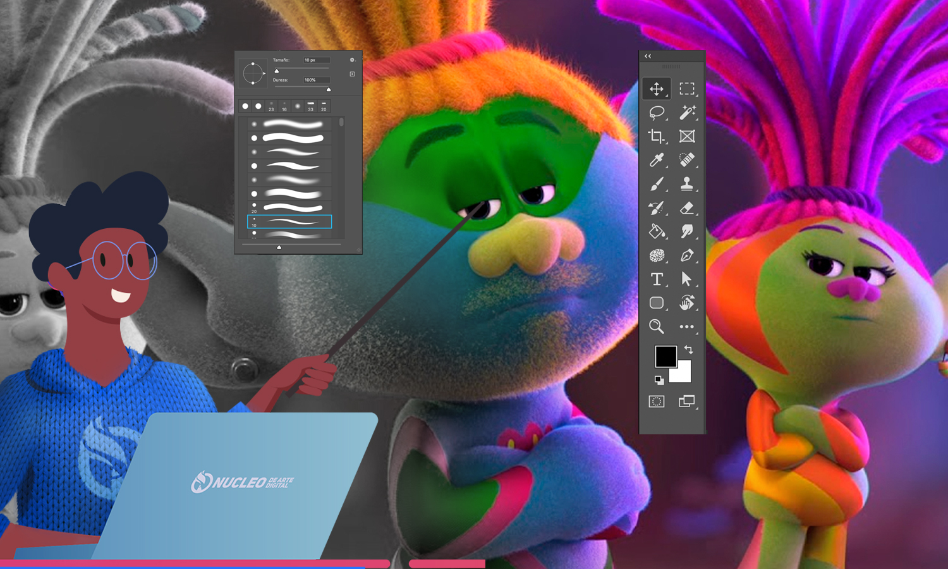
Task: Select the Eyedropper tool
Action: pos(657,160)
